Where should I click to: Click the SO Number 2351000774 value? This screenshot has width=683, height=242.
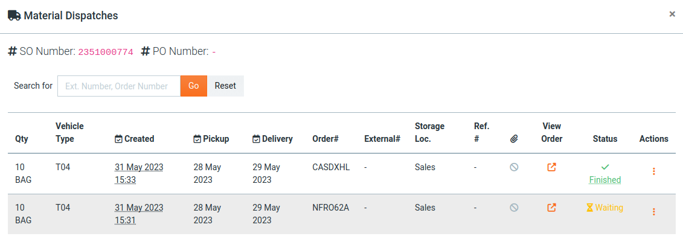pyautogui.click(x=106, y=53)
